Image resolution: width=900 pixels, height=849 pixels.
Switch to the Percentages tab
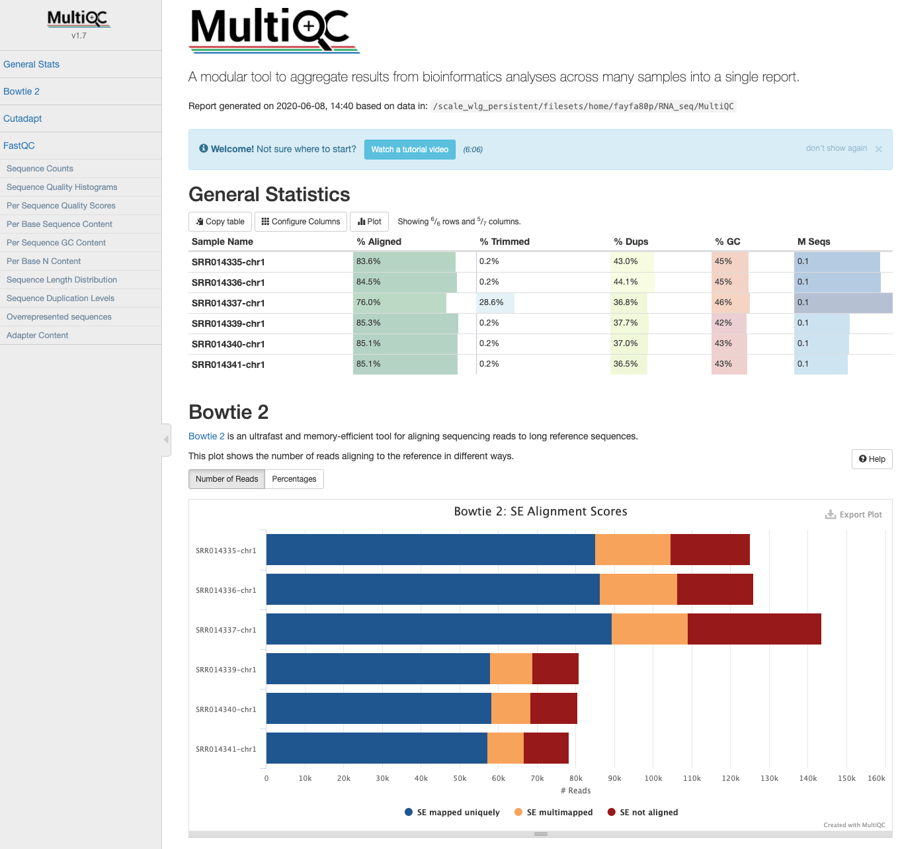click(x=294, y=479)
